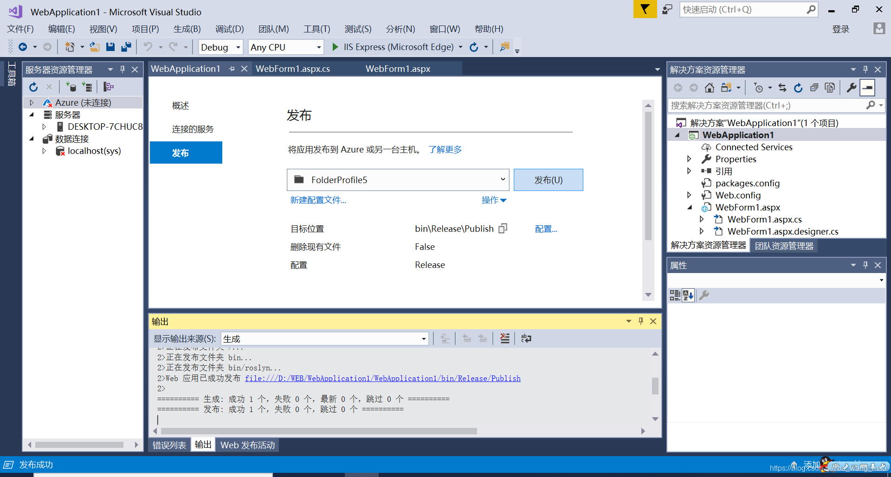Expand the Web.config node
Image resolution: width=891 pixels, height=477 pixels.
tap(689, 195)
